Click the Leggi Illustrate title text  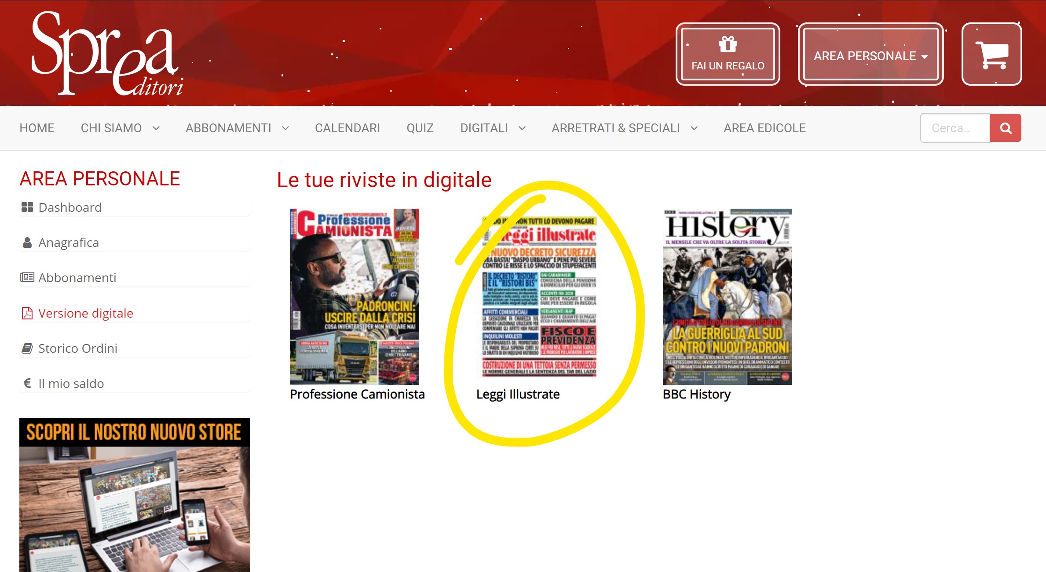point(518,394)
